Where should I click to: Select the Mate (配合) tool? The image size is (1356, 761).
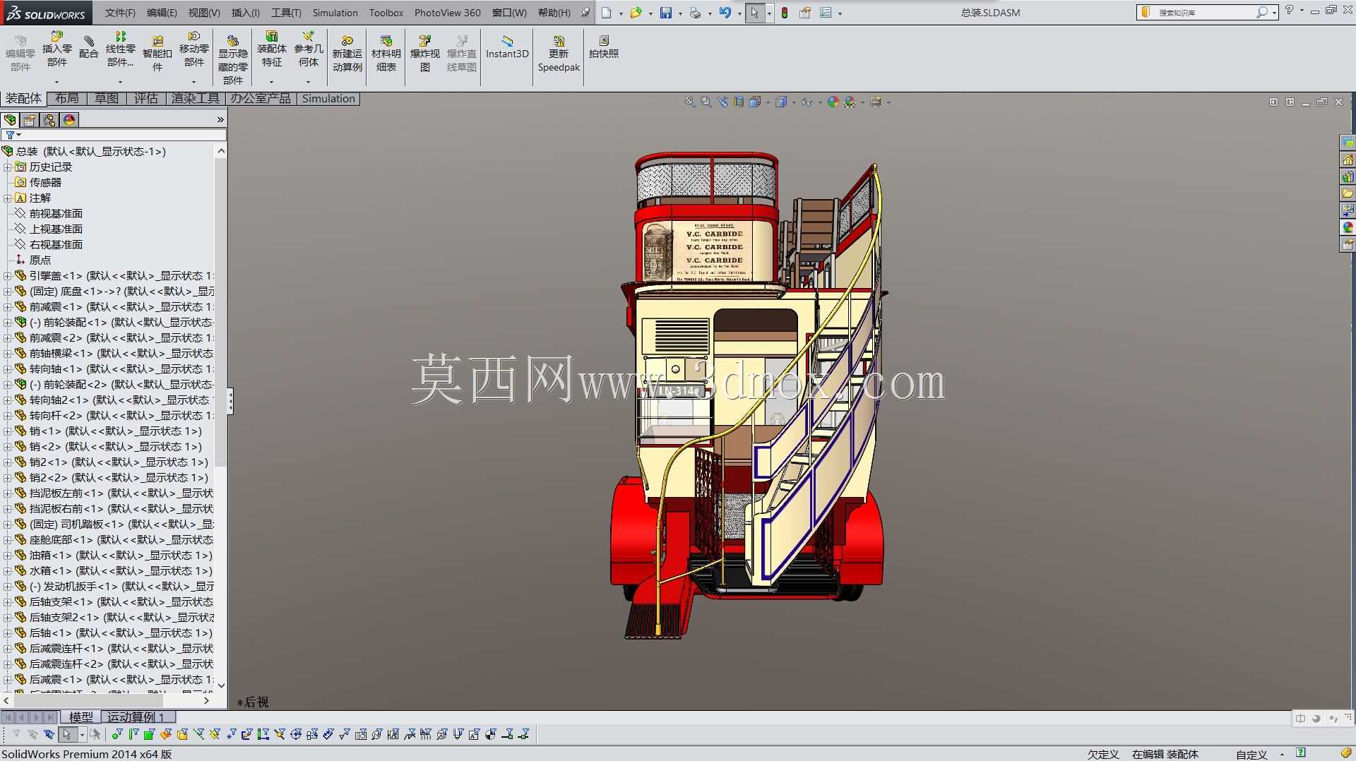point(89,48)
